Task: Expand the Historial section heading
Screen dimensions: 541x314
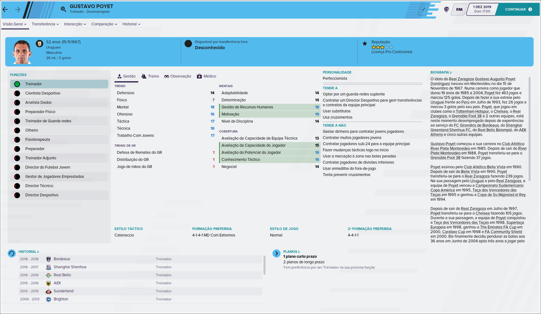Action: [x=29, y=251]
